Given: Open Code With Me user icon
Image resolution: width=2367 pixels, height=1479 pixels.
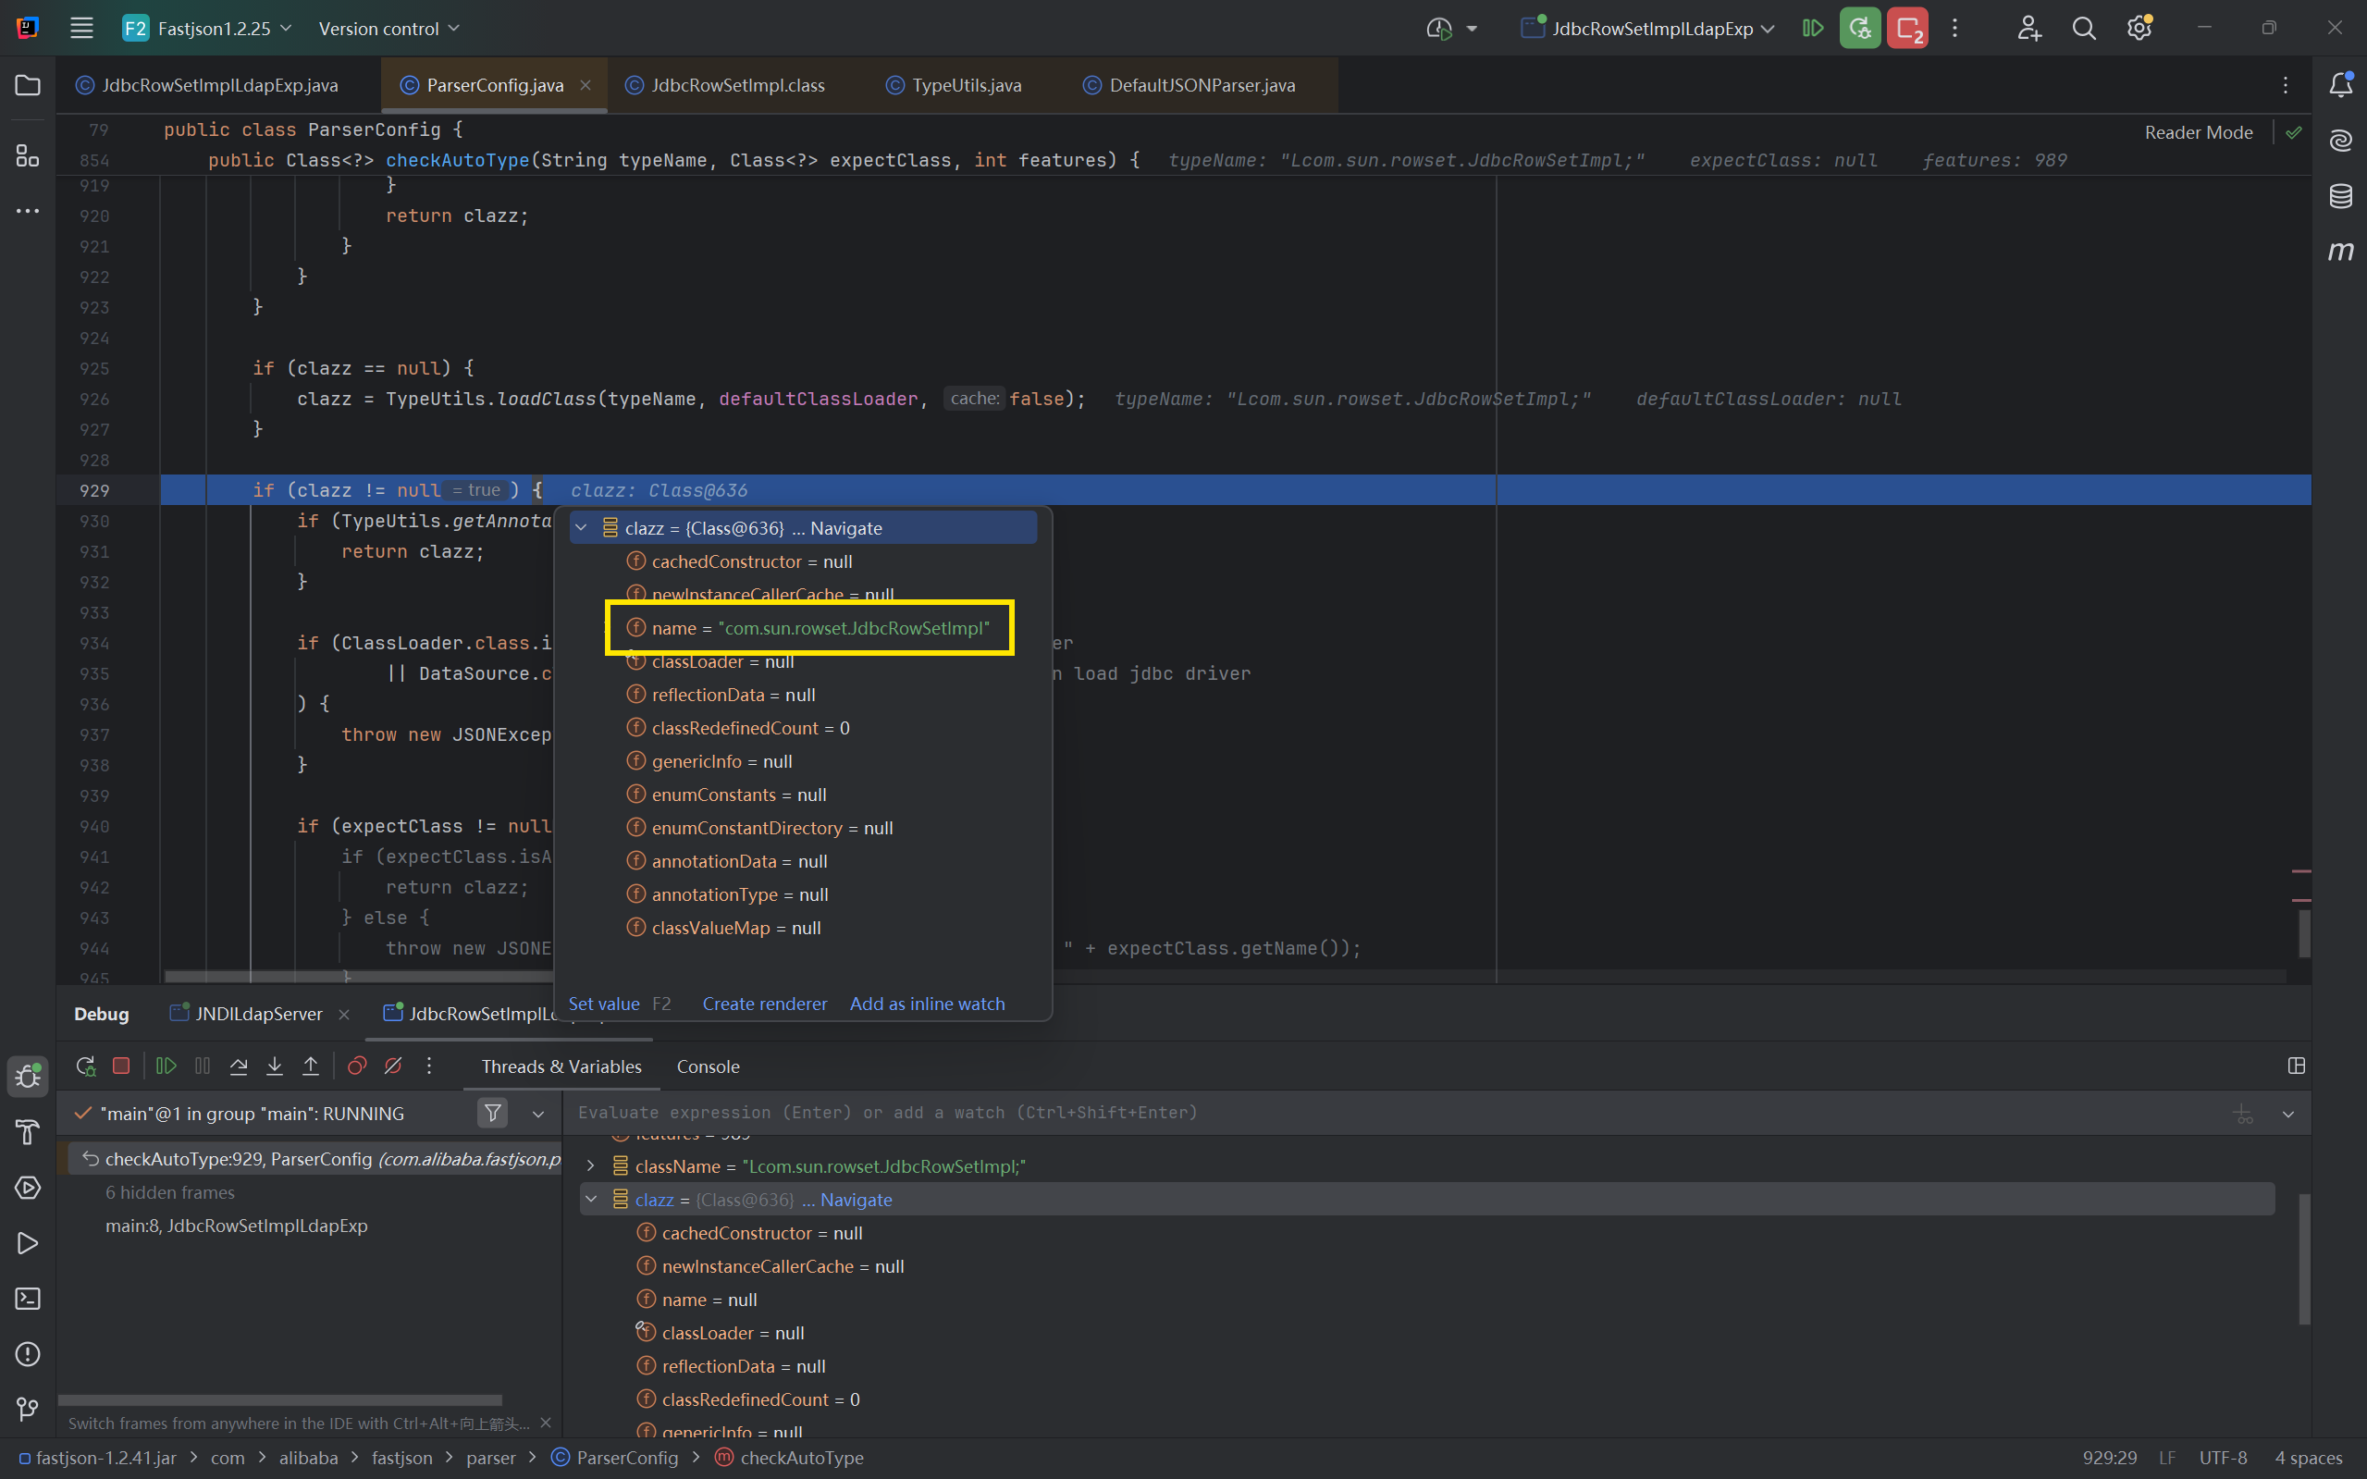Looking at the screenshot, I should [x=2029, y=29].
